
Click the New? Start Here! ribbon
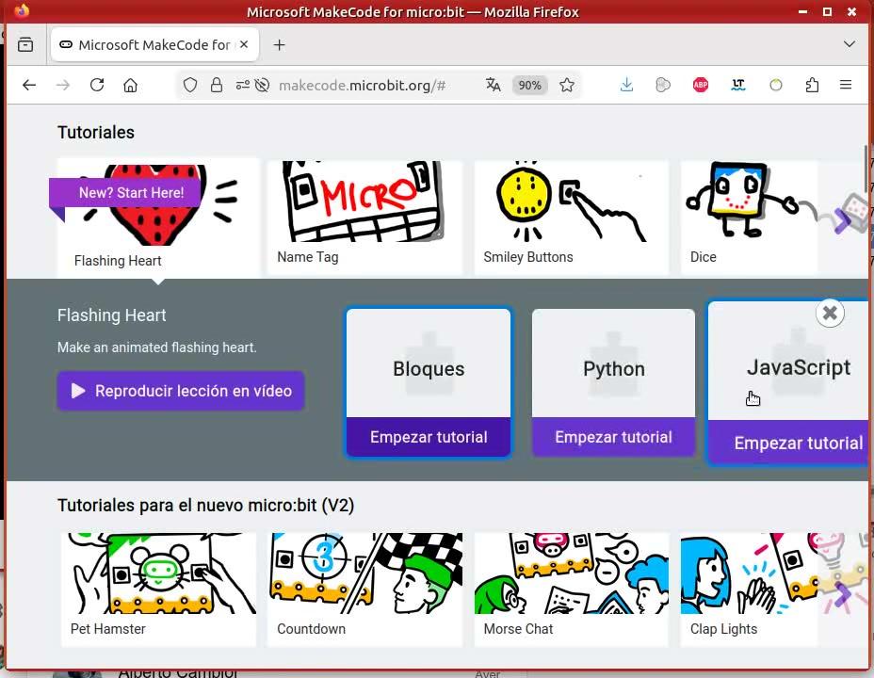[125, 193]
